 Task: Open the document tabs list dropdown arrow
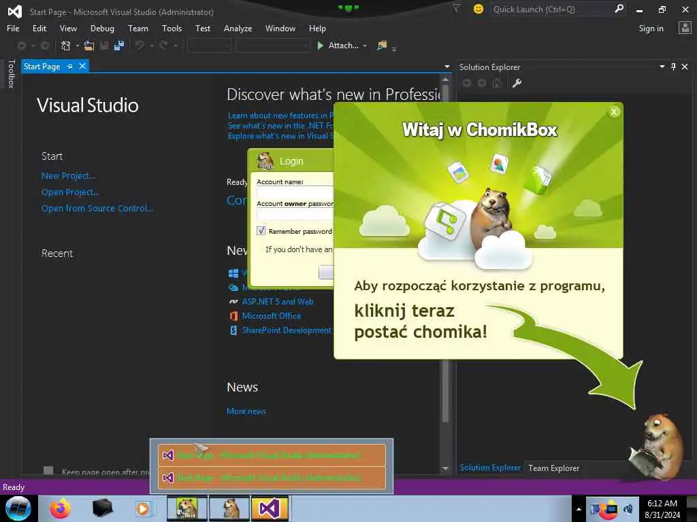point(447,67)
